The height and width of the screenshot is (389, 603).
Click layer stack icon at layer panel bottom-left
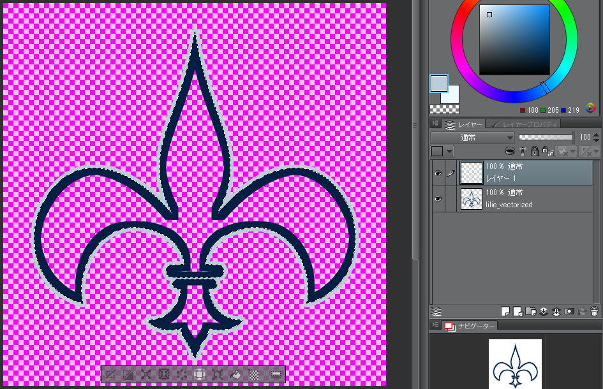pyautogui.click(x=436, y=311)
